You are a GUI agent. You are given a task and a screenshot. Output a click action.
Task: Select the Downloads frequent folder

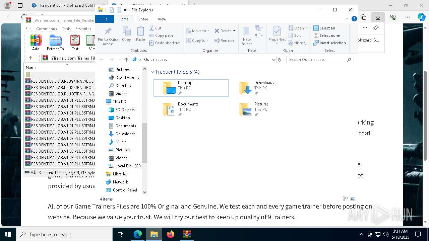267,88
